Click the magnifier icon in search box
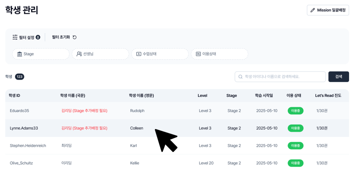354x171 pixels. (240, 77)
